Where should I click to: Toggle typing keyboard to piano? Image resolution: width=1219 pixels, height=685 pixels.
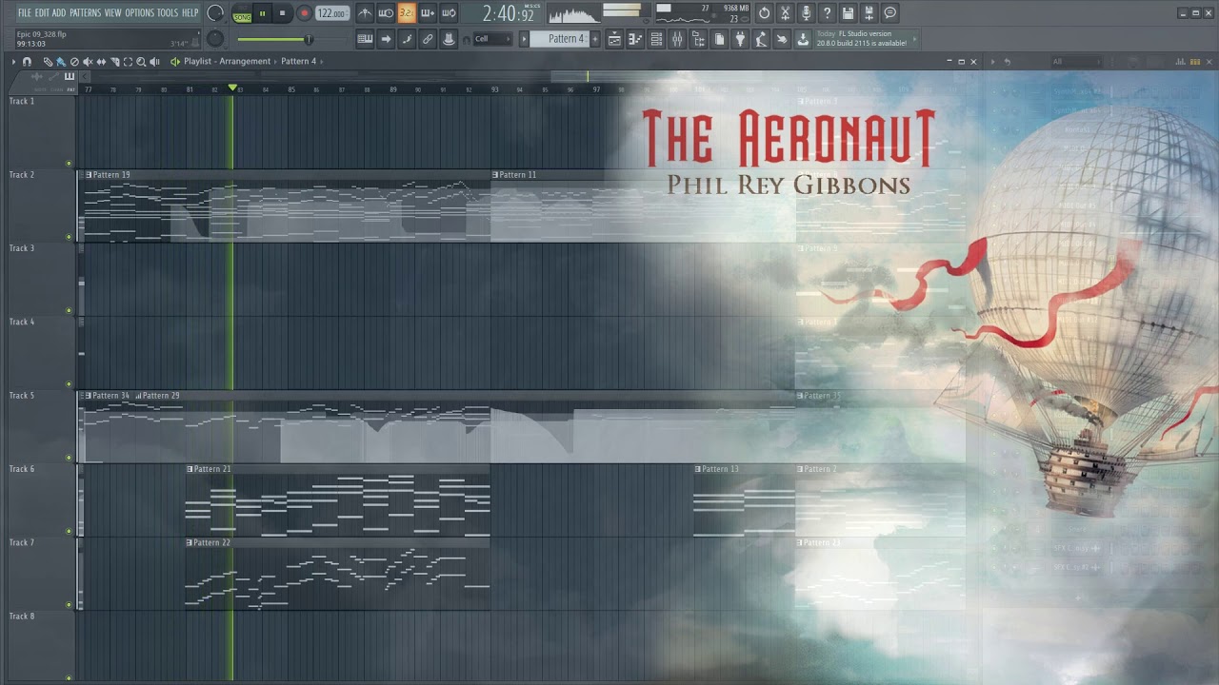(365, 39)
